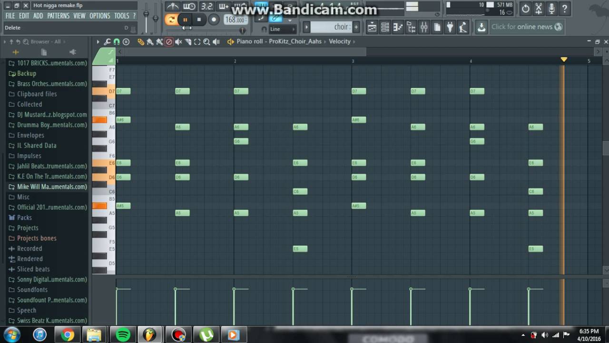The width and height of the screenshot is (609, 343).
Task: Open the project files page icon
Action: coord(437,27)
